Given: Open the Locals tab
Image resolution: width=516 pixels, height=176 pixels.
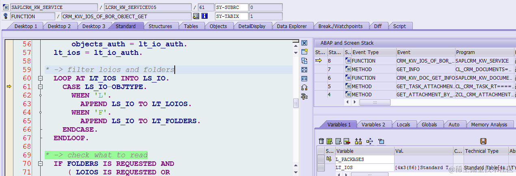Looking at the screenshot, I should [403, 124].
